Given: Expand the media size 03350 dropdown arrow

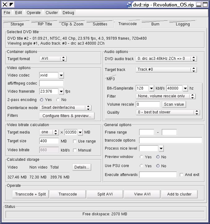Looking at the screenshot, I should pyautogui.click(x=80, y=132).
